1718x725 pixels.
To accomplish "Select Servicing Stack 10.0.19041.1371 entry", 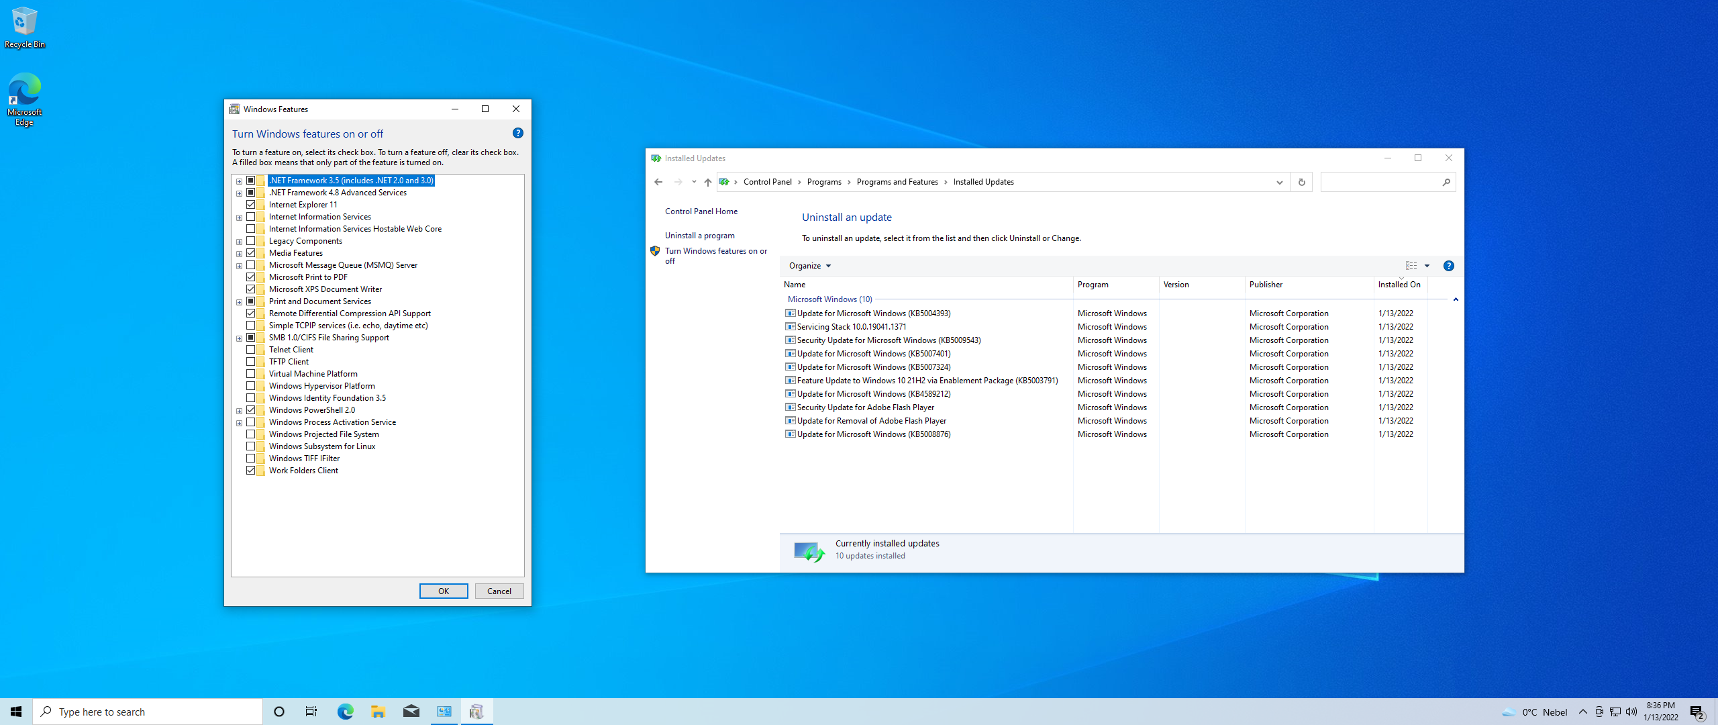I will tap(851, 327).
